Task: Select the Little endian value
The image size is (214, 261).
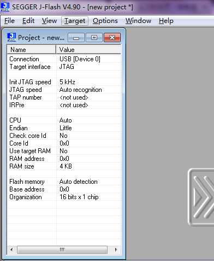Action: (66, 128)
